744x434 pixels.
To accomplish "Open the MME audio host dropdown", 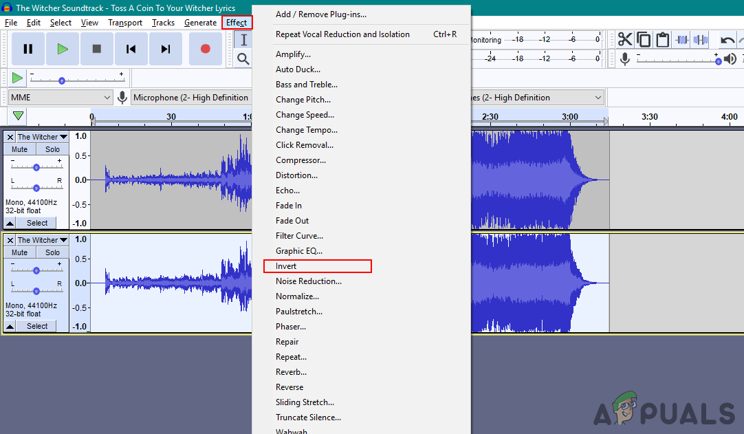I will pos(61,98).
